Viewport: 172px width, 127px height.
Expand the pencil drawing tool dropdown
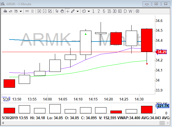pyautogui.click(x=77, y=11)
